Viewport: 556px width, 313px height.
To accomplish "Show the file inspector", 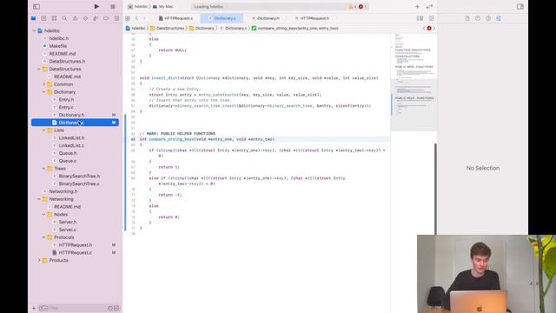I will click(x=467, y=18).
